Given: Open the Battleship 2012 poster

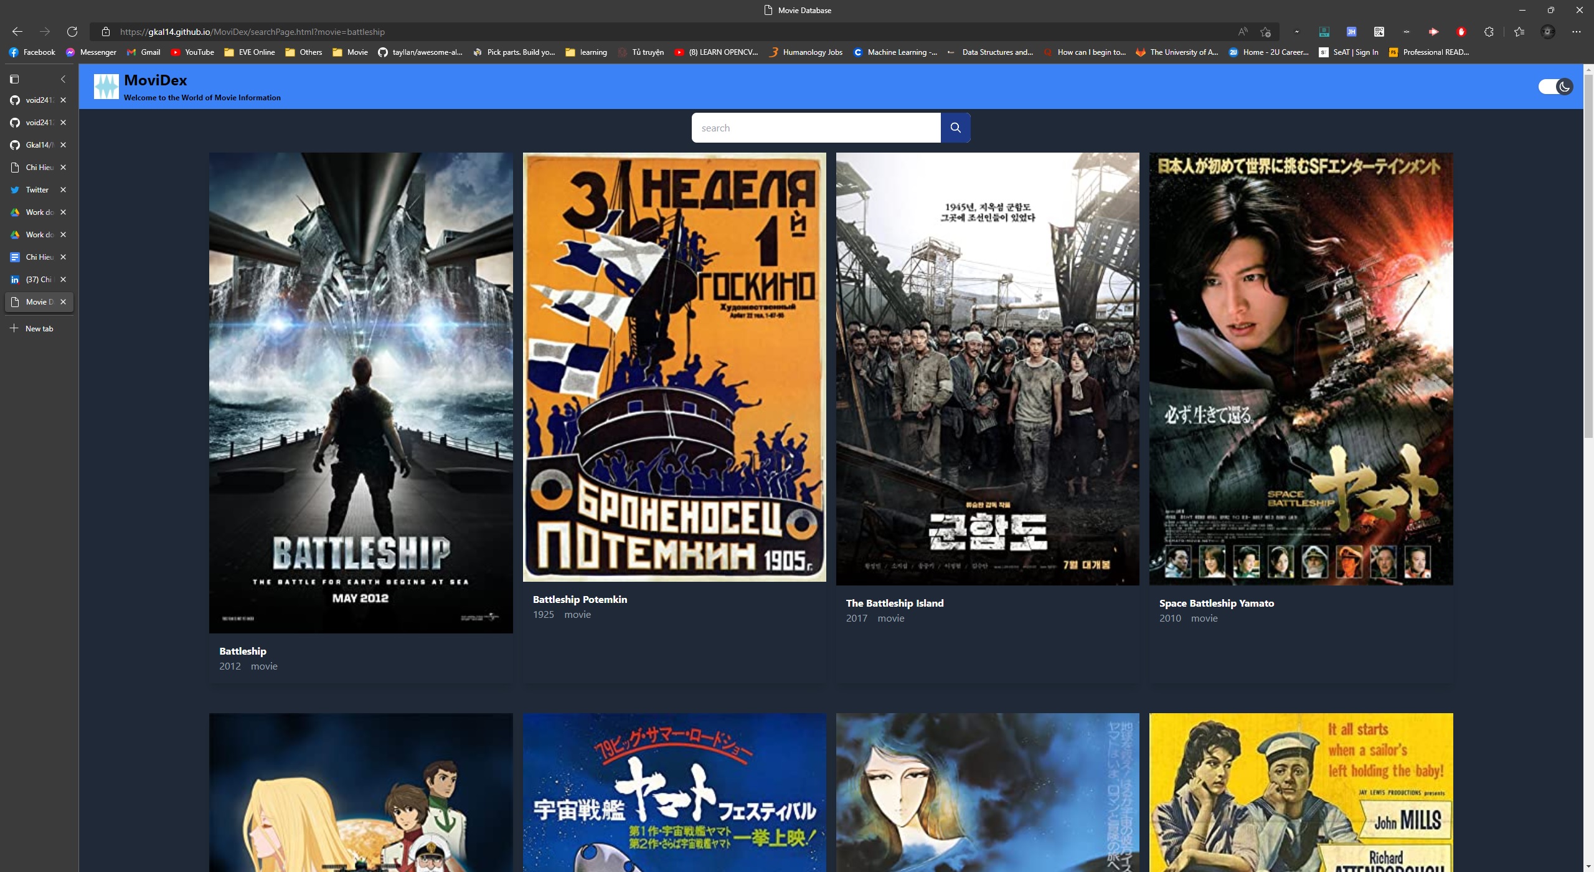Looking at the screenshot, I should point(361,393).
